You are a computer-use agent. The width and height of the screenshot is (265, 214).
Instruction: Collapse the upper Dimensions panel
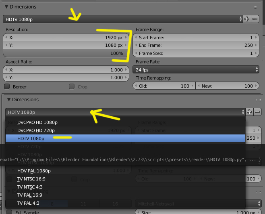pos(6,7)
